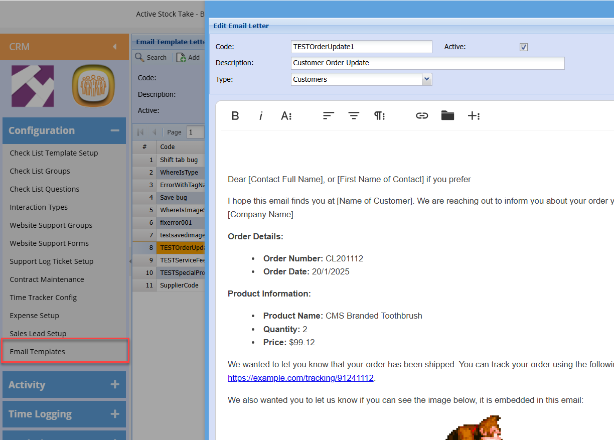Collapse the CRM sidebar arrow
This screenshot has height=440, width=614.
115,47
